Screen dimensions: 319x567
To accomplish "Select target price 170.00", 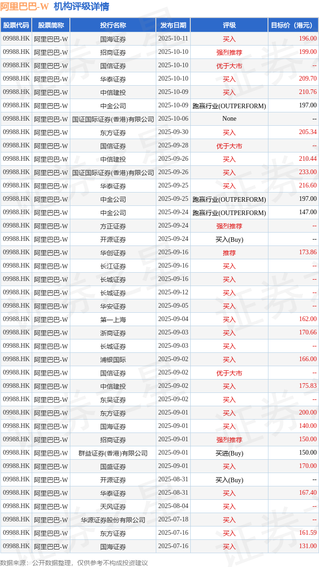I will tap(308, 466).
